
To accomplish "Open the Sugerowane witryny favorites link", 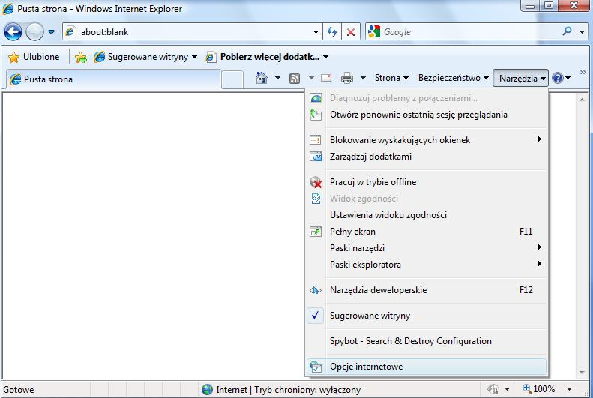I will pos(145,57).
